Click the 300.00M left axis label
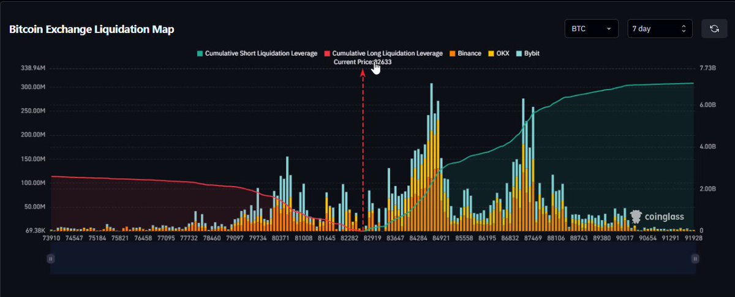This screenshot has height=297, width=735. tap(33, 87)
